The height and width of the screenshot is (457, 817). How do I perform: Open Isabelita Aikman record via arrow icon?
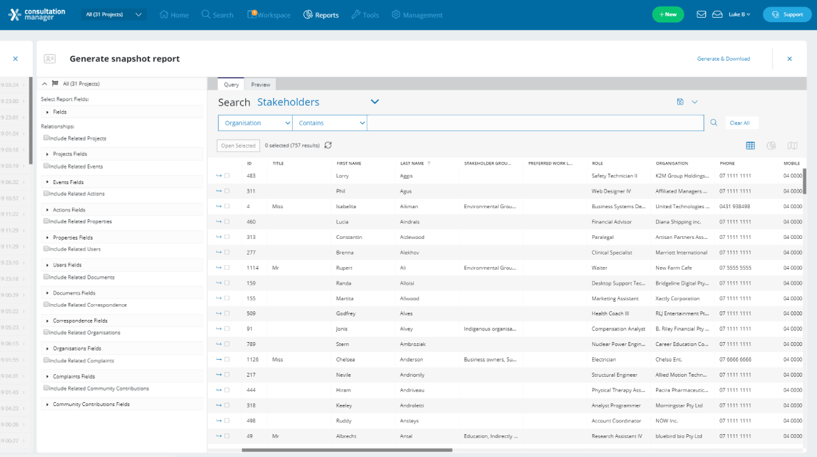click(219, 206)
